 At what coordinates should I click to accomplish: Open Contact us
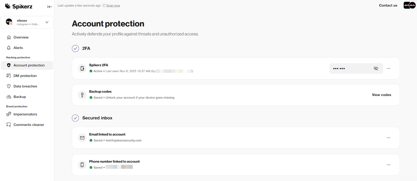click(388, 5)
